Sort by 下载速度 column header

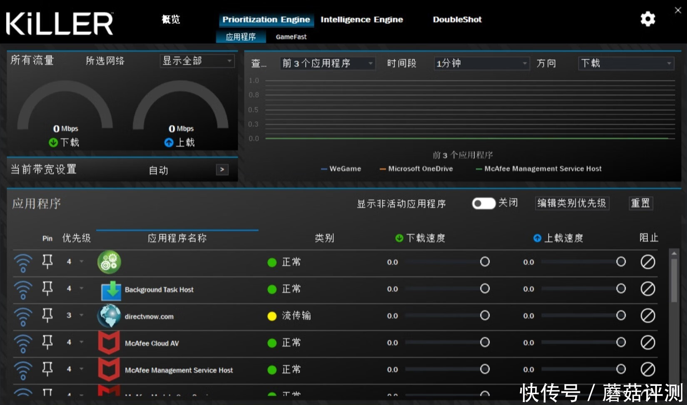pyautogui.click(x=420, y=238)
